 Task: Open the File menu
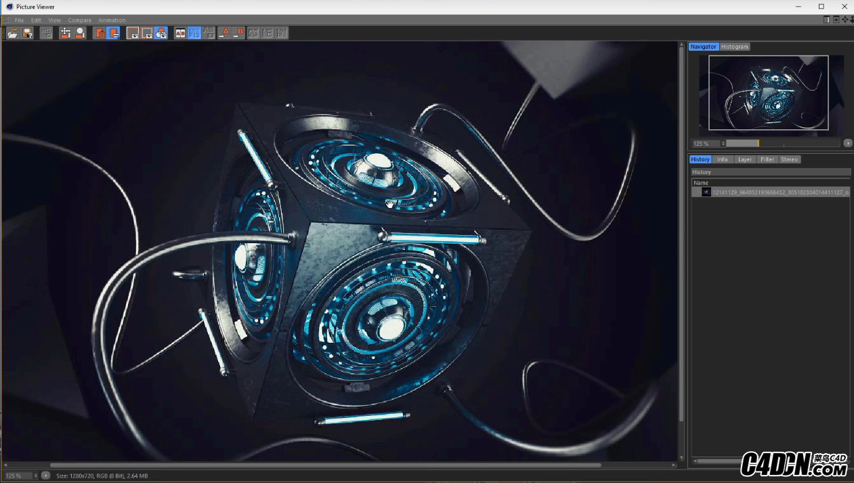[x=20, y=20]
